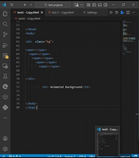Open remote window indicator in status bar
139x158 pixels.
point(4,156)
